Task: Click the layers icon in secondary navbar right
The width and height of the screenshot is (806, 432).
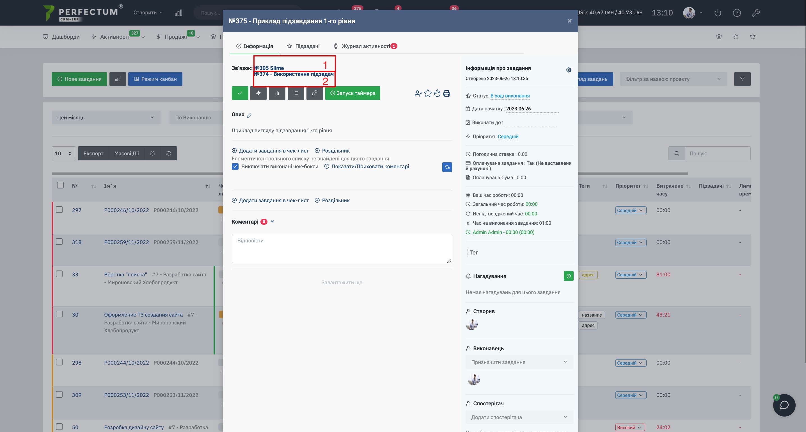Action: [x=719, y=37]
